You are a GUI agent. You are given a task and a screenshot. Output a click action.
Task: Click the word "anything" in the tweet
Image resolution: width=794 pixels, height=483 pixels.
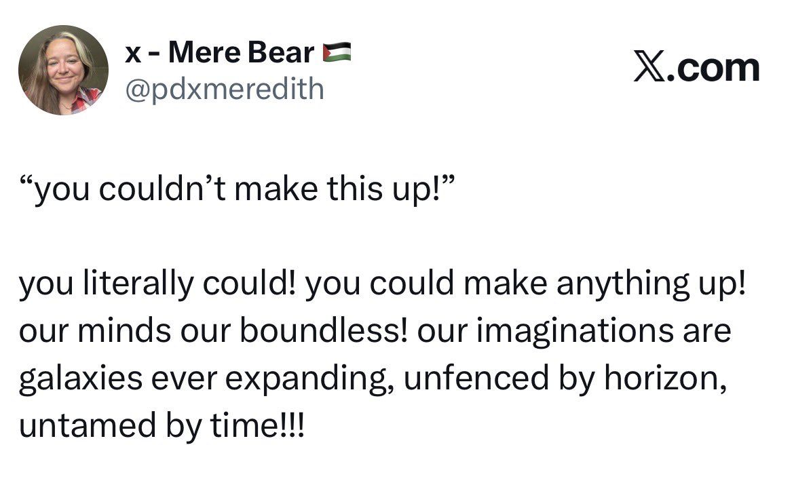[624, 284]
